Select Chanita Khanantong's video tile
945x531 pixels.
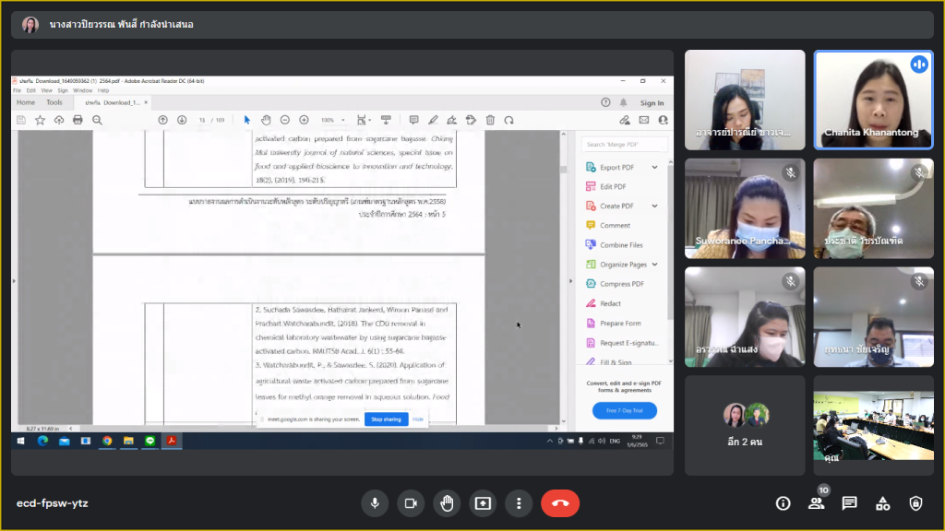point(873,100)
